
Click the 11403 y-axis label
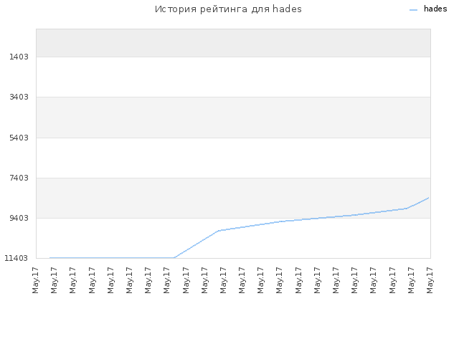point(16,258)
